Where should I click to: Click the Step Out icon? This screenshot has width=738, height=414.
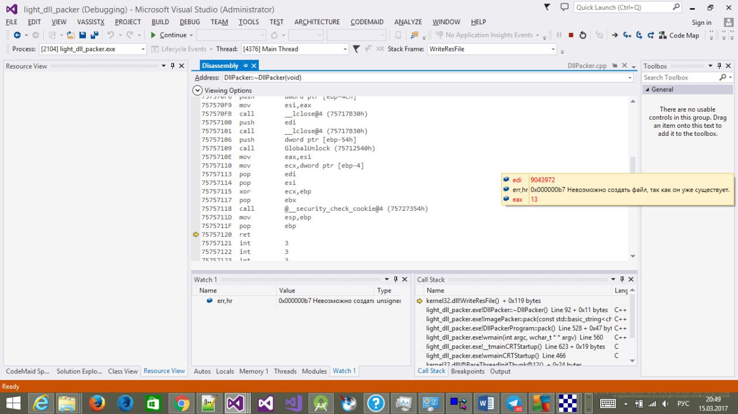coord(650,35)
